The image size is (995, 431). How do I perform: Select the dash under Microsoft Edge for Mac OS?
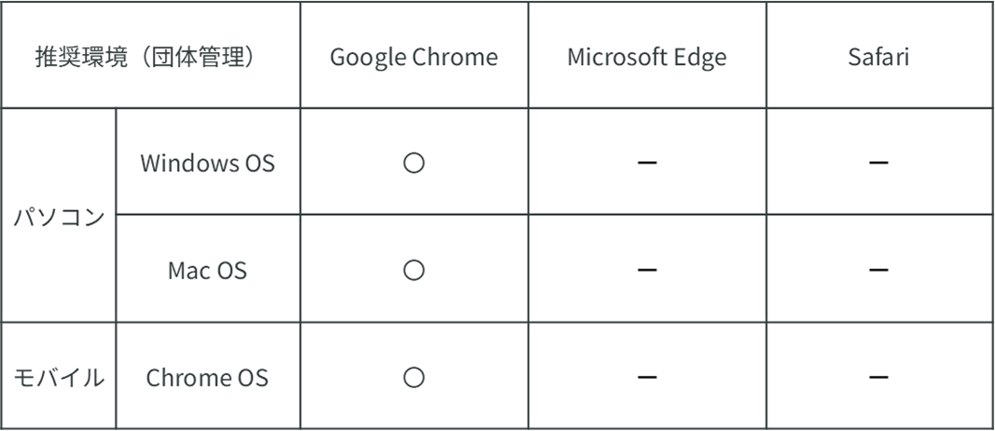coord(647,271)
